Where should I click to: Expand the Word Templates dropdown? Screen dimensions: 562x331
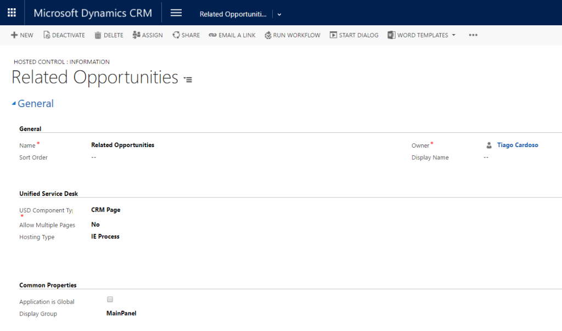tap(453, 35)
